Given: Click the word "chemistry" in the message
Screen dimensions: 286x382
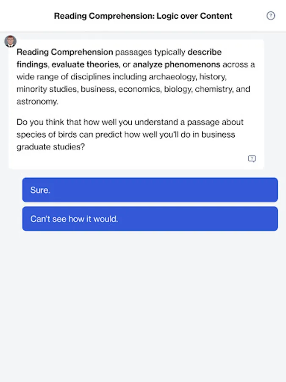Looking at the screenshot, I should click(x=219, y=90).
